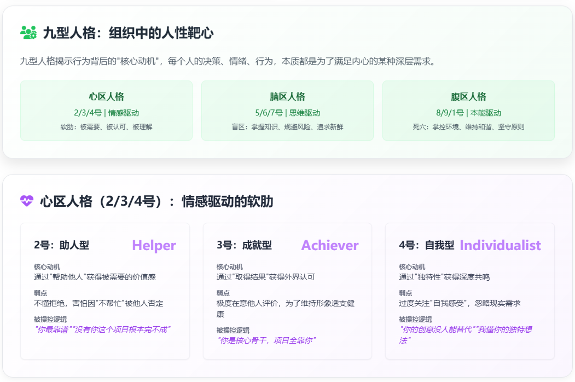Screen dimensions: 575x382
Task: Select the 心区人格 green summary card title
Action: click(x=106, y=97)
